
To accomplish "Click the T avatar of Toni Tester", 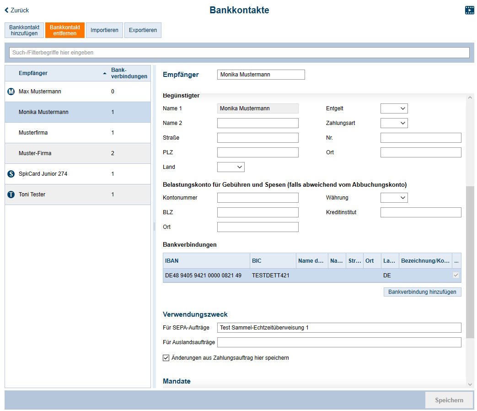I will pos(11,195).
